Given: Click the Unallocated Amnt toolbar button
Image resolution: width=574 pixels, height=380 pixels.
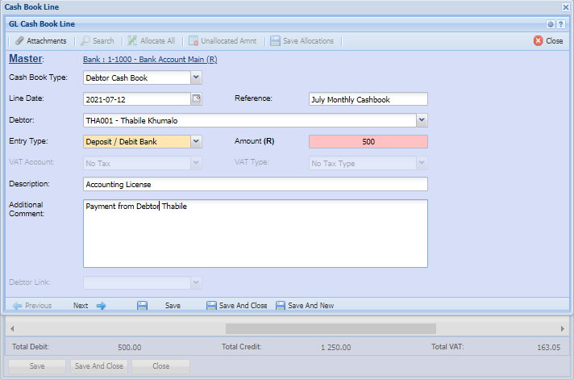Looking at the screenshot, I should [223, 40].
